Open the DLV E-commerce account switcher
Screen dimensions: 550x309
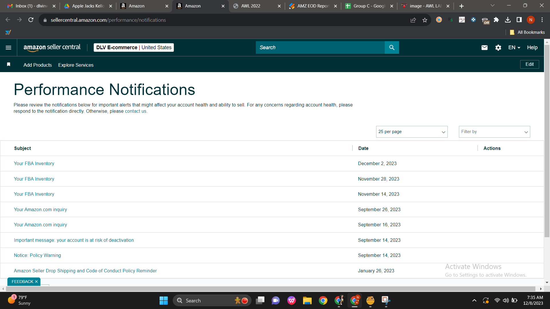pos(134,47)
